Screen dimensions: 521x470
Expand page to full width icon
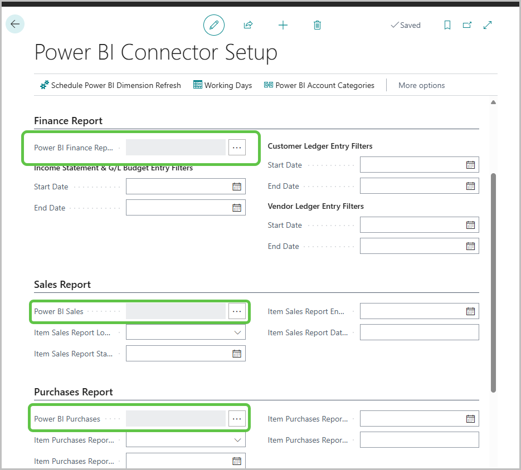(x=488, y=25)
